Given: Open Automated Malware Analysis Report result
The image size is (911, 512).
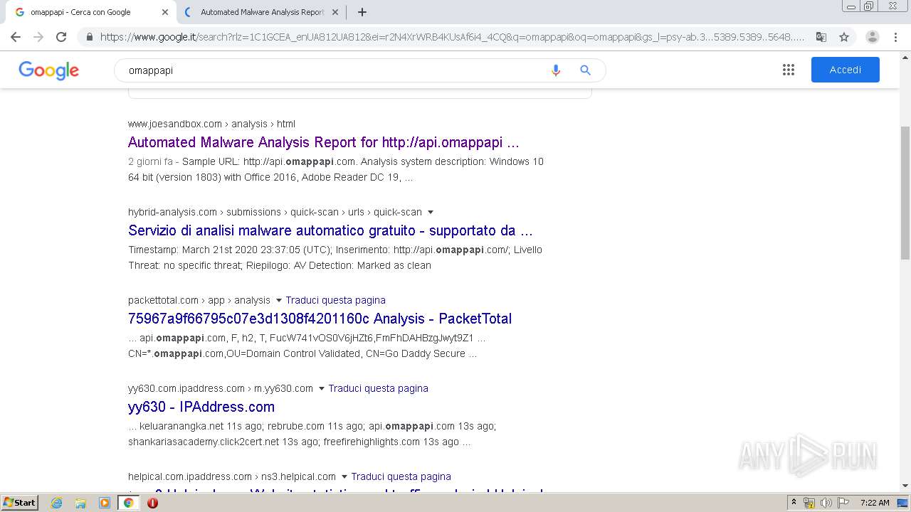Looking at the screenshot, I should click(324, 142).
